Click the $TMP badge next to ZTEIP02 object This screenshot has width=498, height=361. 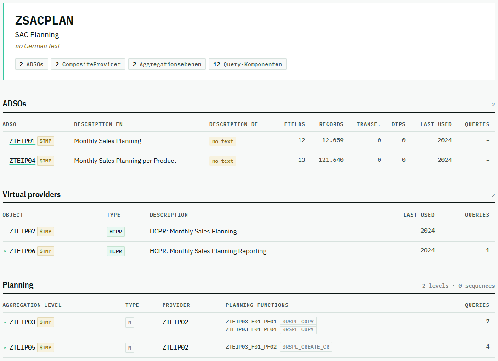tap(45, 232)
